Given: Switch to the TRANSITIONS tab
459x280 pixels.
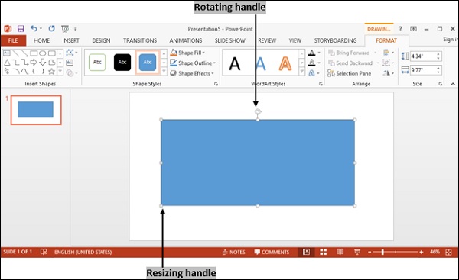Looking at the screenshot, I should [140, 40].
